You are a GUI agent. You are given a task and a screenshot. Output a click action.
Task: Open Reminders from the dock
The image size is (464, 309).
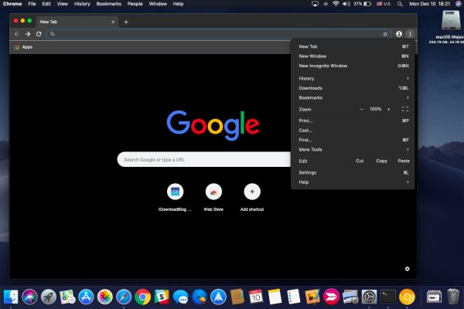[x=294, y=297]
